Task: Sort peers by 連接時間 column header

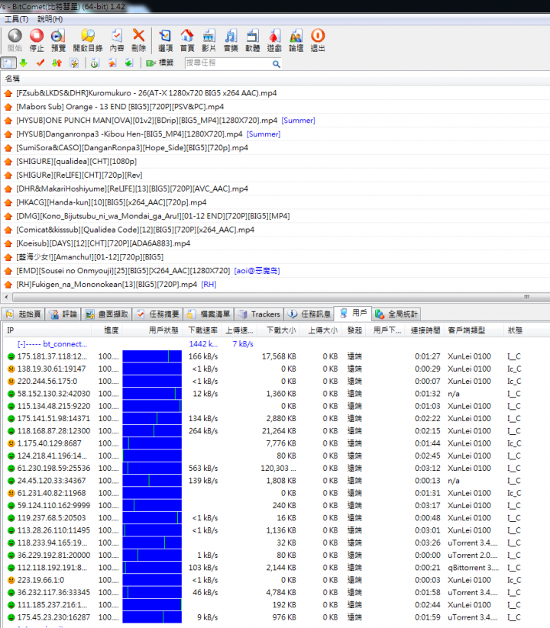Action: click(425, 330)
